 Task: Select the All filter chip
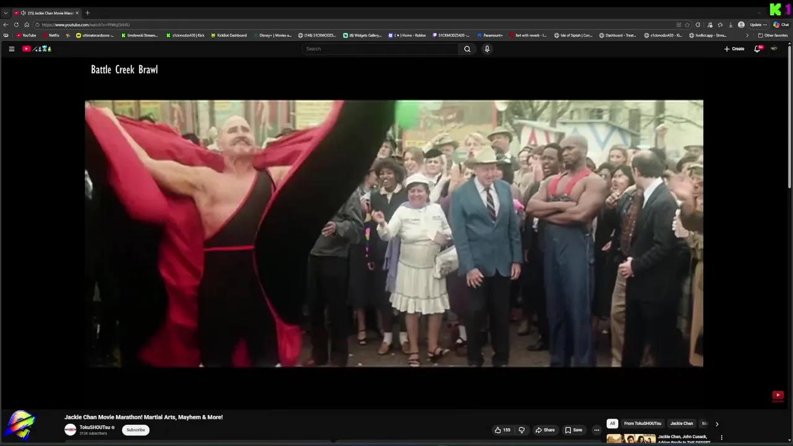(x=612, y=424)
